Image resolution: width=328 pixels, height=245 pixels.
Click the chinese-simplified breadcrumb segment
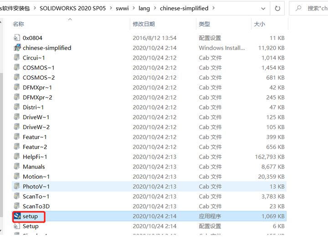coord(184,8)
